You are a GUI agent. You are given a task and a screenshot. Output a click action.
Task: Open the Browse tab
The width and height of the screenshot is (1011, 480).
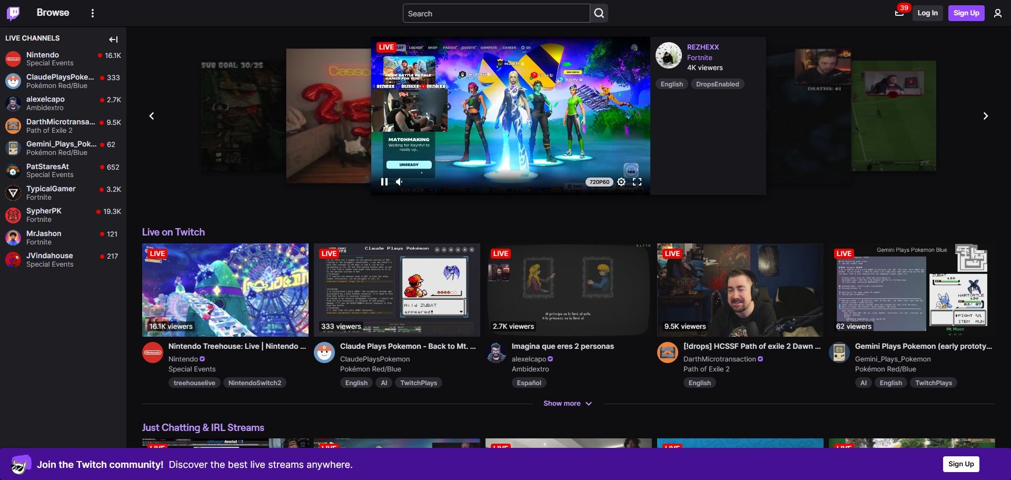pos(53,13)
